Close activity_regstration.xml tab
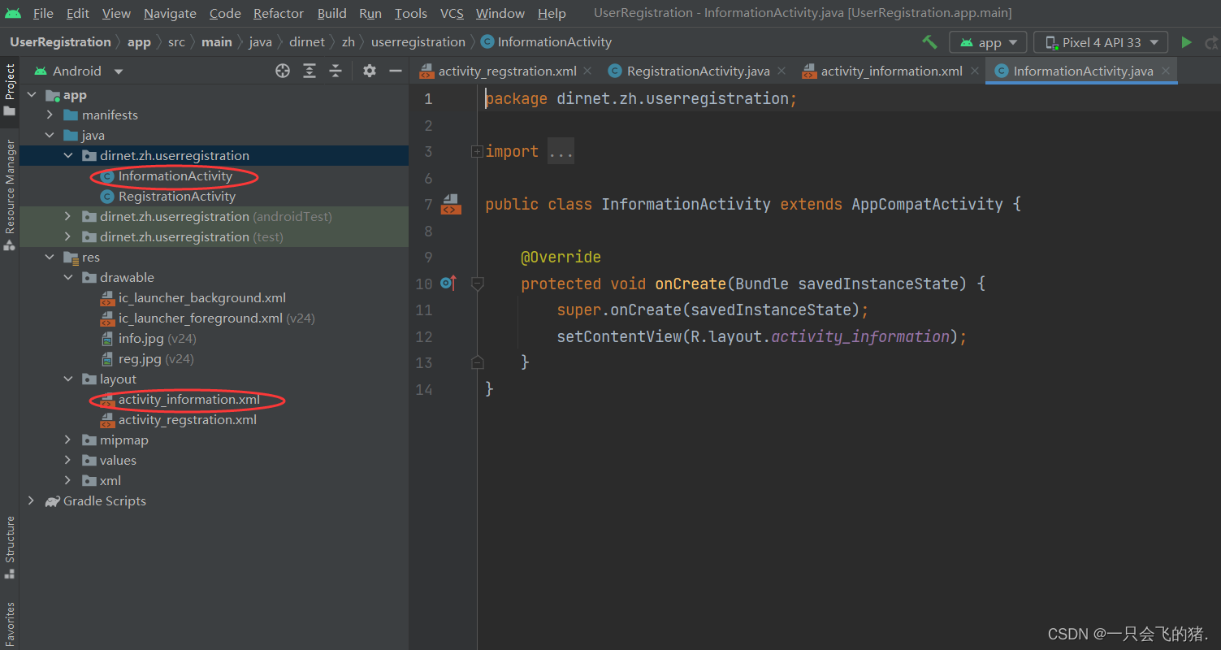The image size is (1221, 650). pyautogui.click(x=588, y=71)
